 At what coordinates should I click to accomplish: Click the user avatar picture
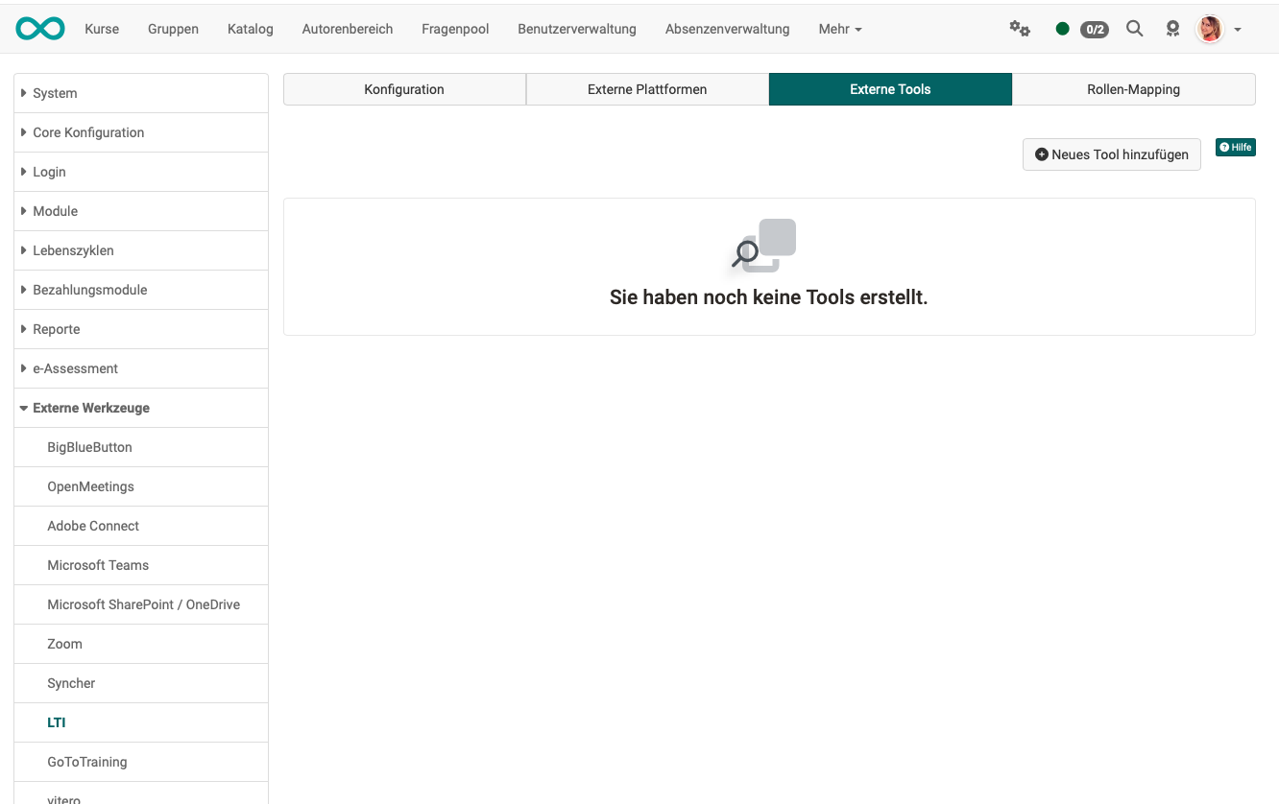tap(1210, 29)
